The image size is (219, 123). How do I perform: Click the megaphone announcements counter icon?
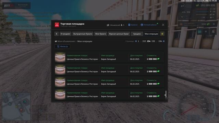(108, 25)
